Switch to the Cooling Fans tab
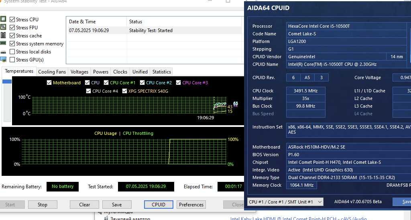 (x=52, y=72)
